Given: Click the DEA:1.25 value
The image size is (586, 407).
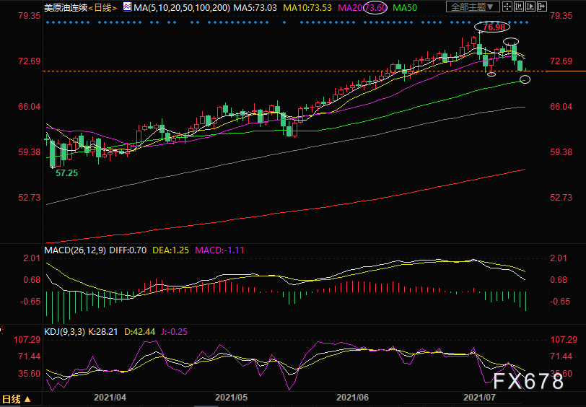Looking at the screenshot, I should (x=171, y=250).
